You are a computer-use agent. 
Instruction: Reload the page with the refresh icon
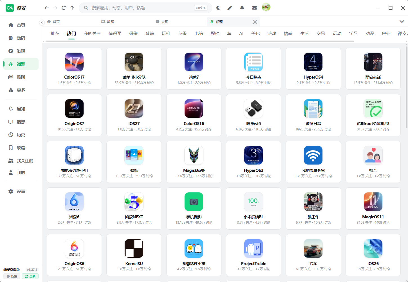[x=64, y=8]
